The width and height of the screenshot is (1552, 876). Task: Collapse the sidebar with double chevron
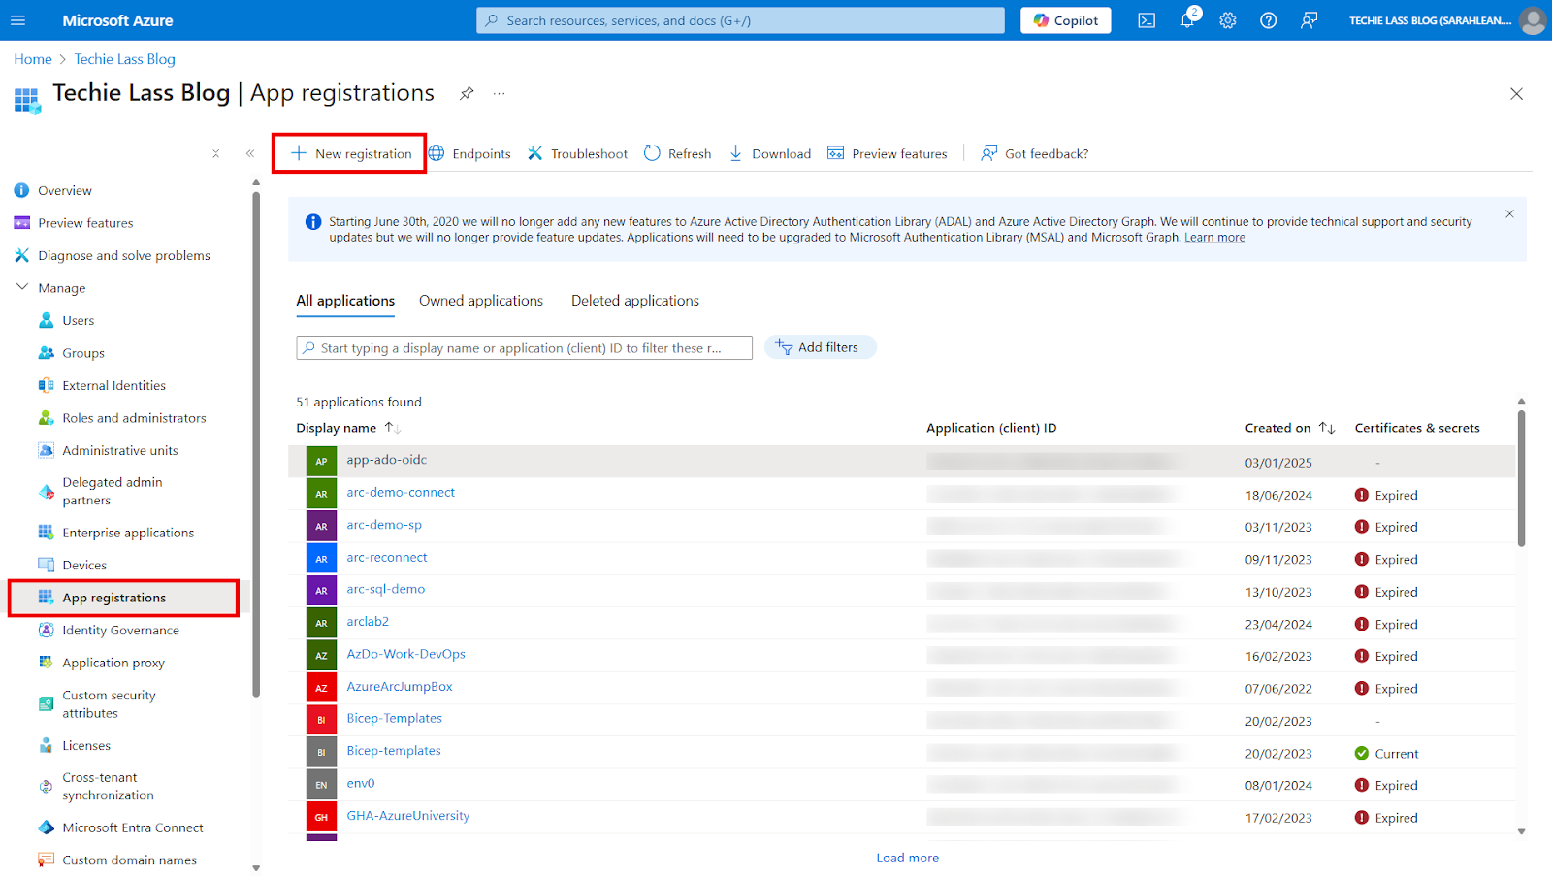click(250, 153)
